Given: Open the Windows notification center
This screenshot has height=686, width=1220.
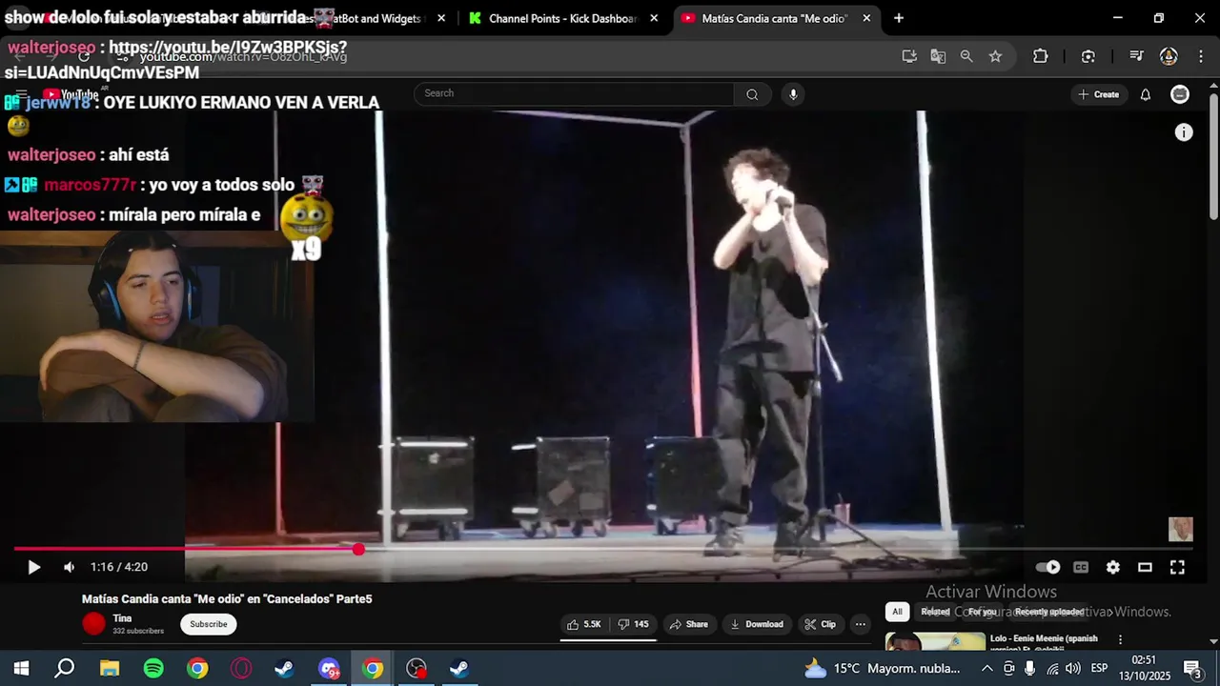Looking at the screenshot, I should 1192,668.
